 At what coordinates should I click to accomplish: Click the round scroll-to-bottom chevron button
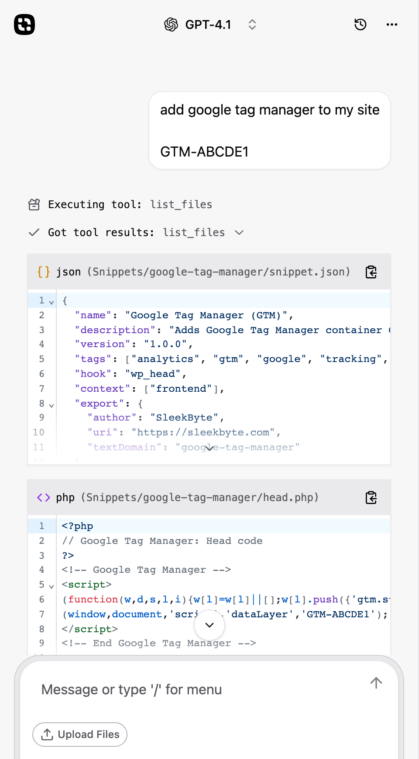pos(209,625)
